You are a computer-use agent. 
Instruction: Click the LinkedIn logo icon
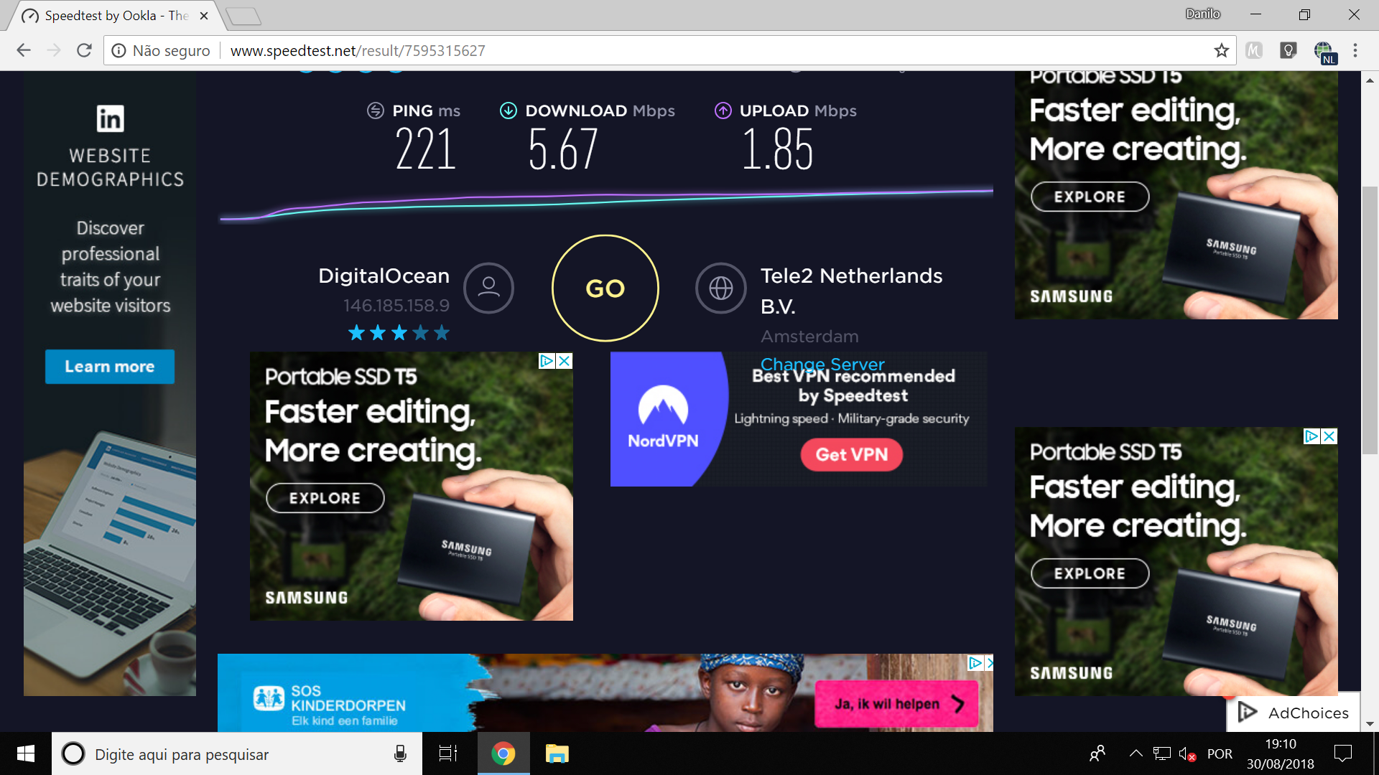coord(111,118)
